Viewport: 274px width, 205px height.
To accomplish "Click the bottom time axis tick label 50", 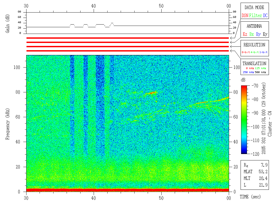I will pyautogui.click(x=161, y=198).
